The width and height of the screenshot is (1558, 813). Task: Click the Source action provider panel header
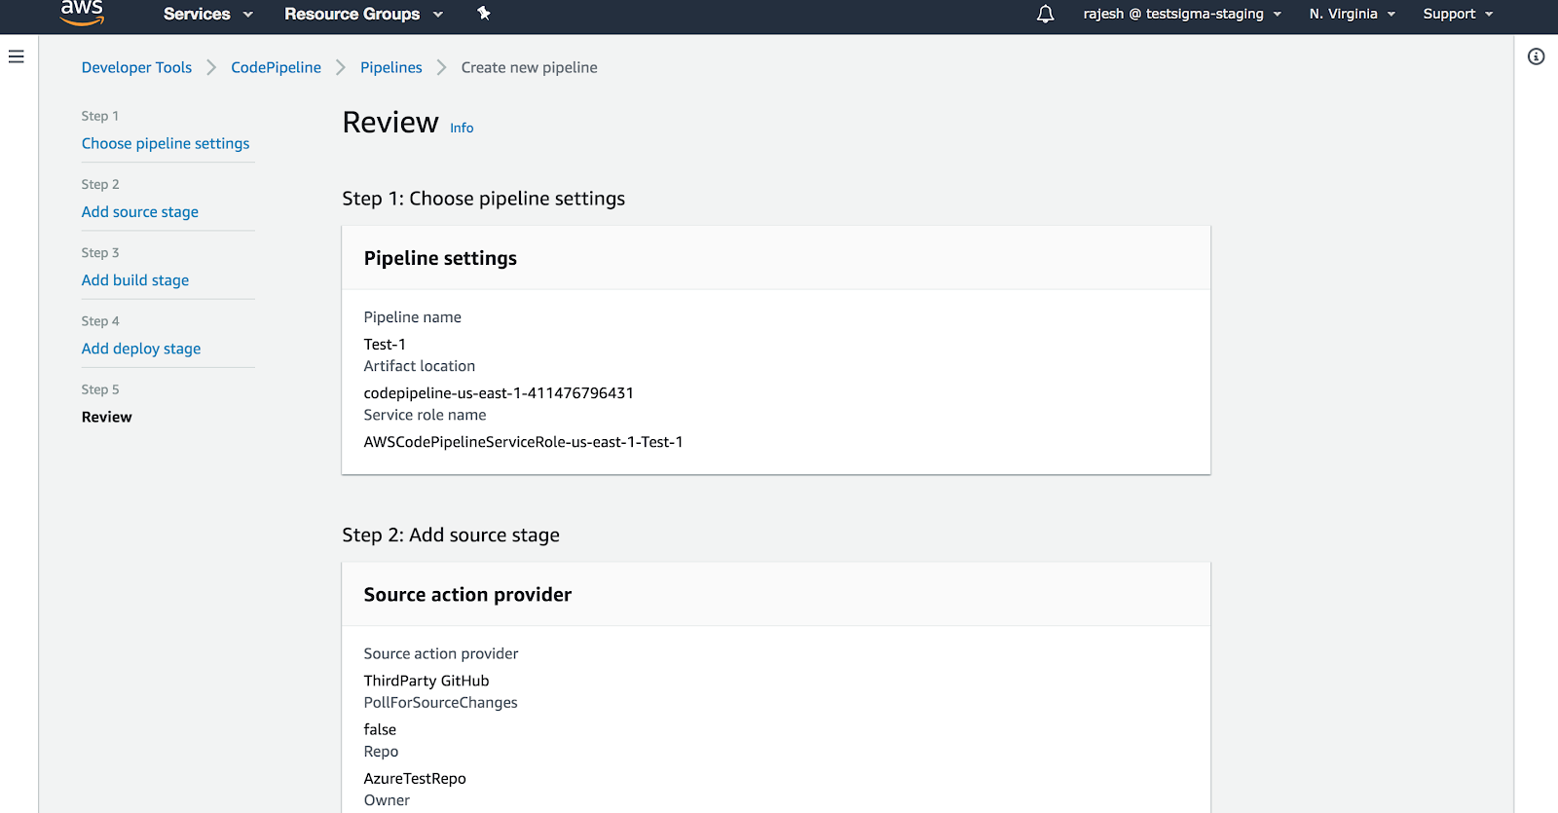pos(776,594)
